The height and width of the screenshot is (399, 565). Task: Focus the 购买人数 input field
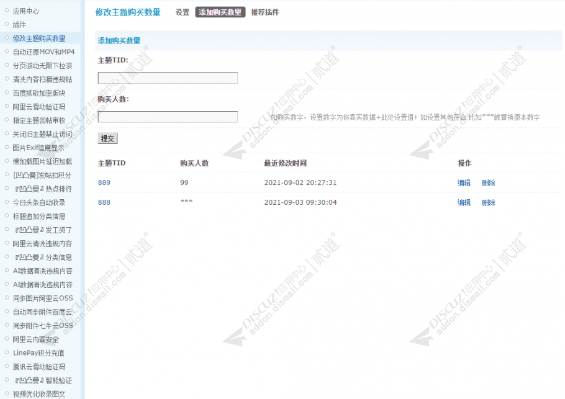(168, 117)
